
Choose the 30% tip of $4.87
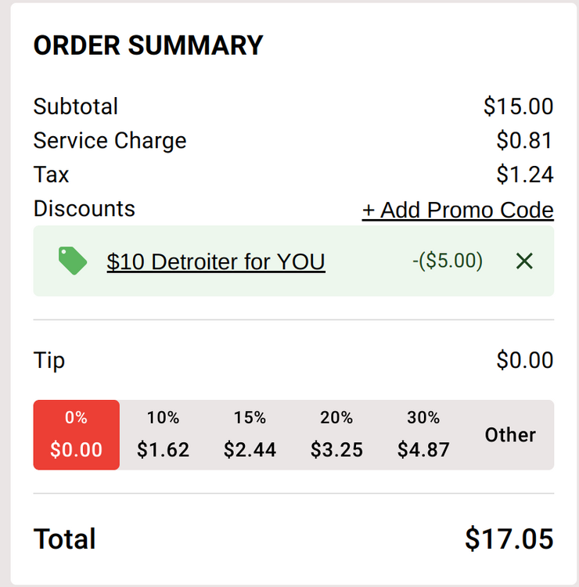pos(423,434)
